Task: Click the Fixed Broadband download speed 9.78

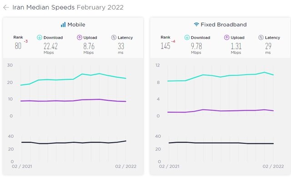Action: click(196, 46)
